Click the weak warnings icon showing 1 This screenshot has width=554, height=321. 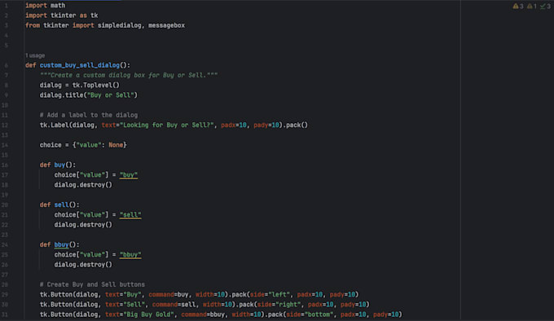(x=532, y=6)
